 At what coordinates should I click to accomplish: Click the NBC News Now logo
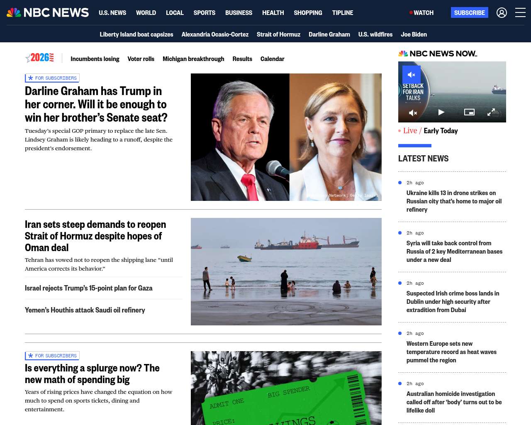click(438, 54)
